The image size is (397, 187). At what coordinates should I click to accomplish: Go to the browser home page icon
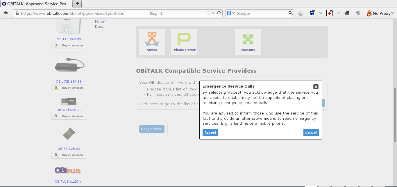347,13
